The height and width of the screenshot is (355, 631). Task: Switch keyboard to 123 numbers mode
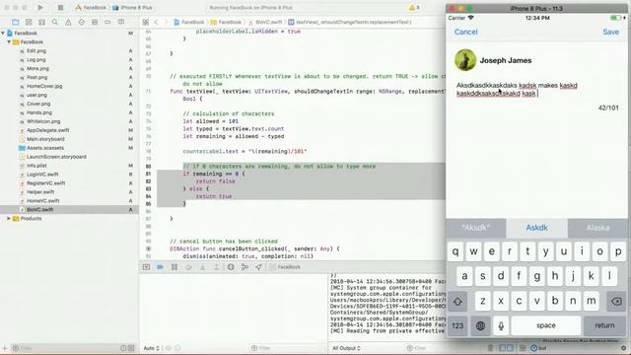(x=457, y=325)
